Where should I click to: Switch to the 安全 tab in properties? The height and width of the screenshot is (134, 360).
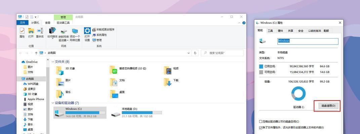click(301, 30)
